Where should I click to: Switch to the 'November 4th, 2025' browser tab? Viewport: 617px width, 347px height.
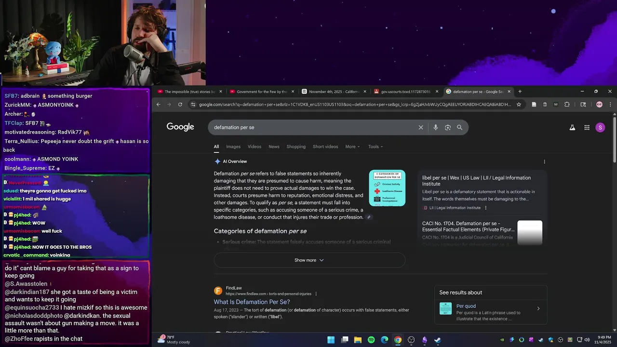[335, 91]
